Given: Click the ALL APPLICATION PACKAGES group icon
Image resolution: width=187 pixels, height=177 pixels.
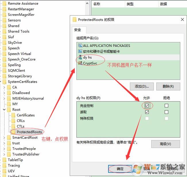Looking at the screenshot, I should [x=80, y=46].
